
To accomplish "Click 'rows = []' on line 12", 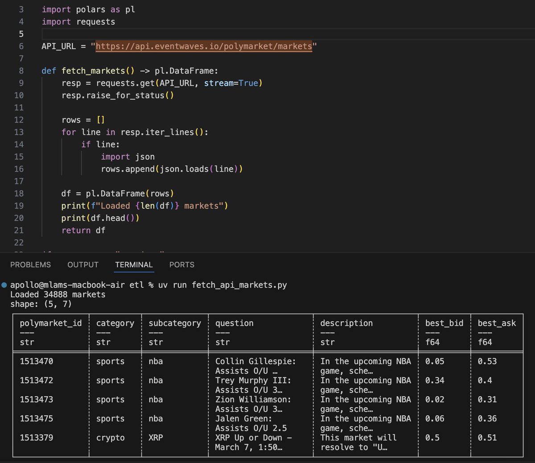I will (x=83, y=120).
